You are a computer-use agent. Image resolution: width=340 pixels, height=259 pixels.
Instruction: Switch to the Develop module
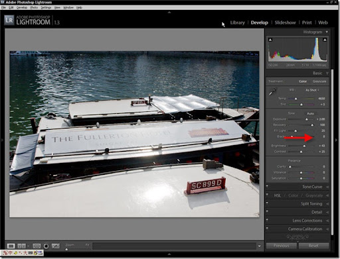[259, 23]
